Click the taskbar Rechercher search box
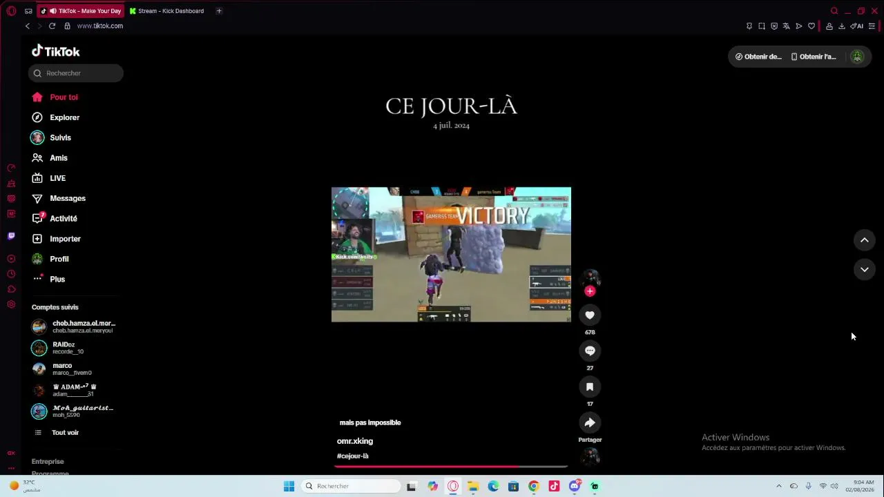Image resolution: width=884 pixels, height=497 pixels. [352, 487]
